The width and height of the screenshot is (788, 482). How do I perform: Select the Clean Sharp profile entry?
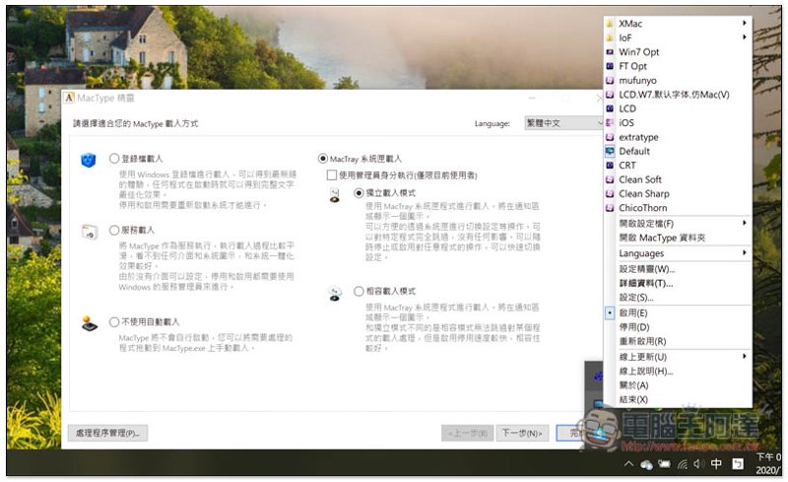click(x=643, y=194)
